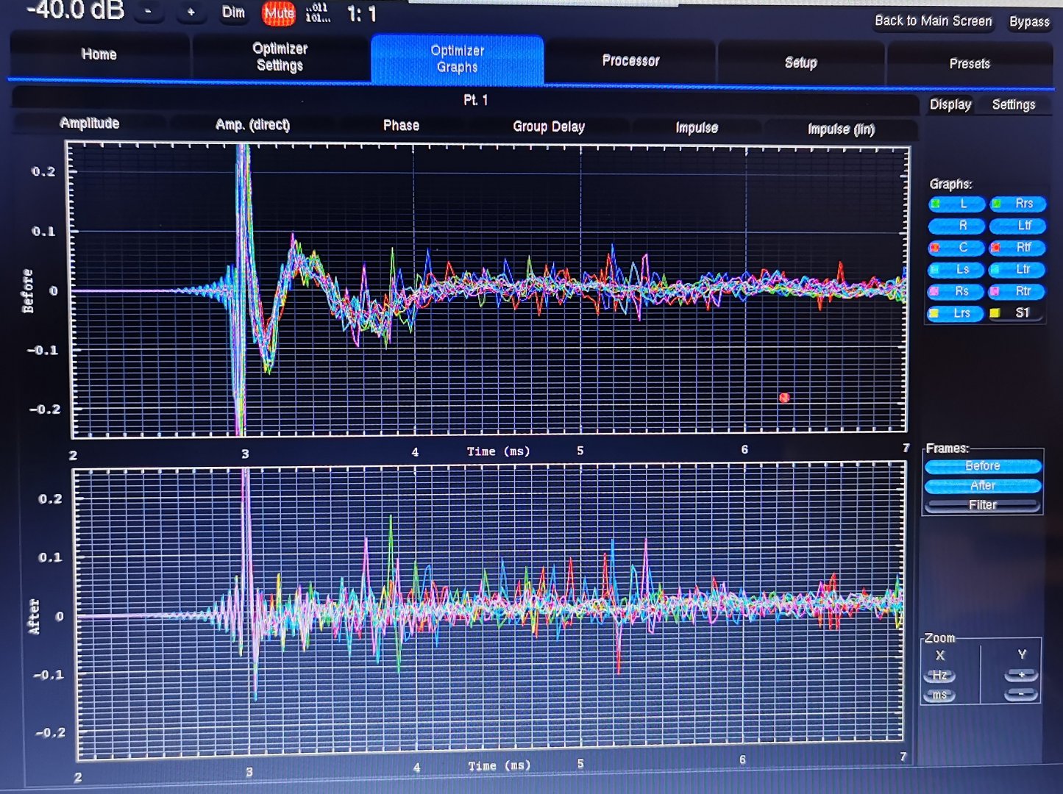Set X axis zoom to ms
Screen dimensions: 1063x794
tap(939, 695)
